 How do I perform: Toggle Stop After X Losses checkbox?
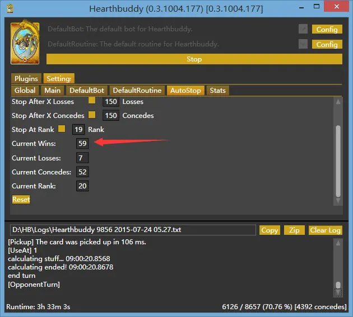tap(92, 101)
